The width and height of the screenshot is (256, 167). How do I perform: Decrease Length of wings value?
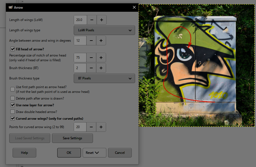click(x=92, y=20)
